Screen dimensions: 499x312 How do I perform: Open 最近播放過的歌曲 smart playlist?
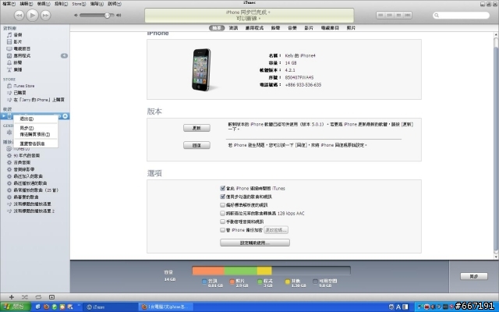click(x=30, y=183)
